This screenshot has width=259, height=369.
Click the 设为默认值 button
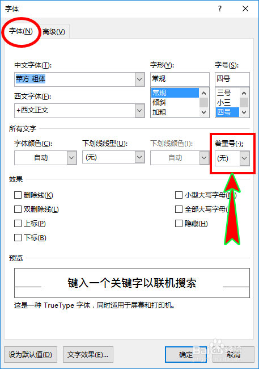30,354
